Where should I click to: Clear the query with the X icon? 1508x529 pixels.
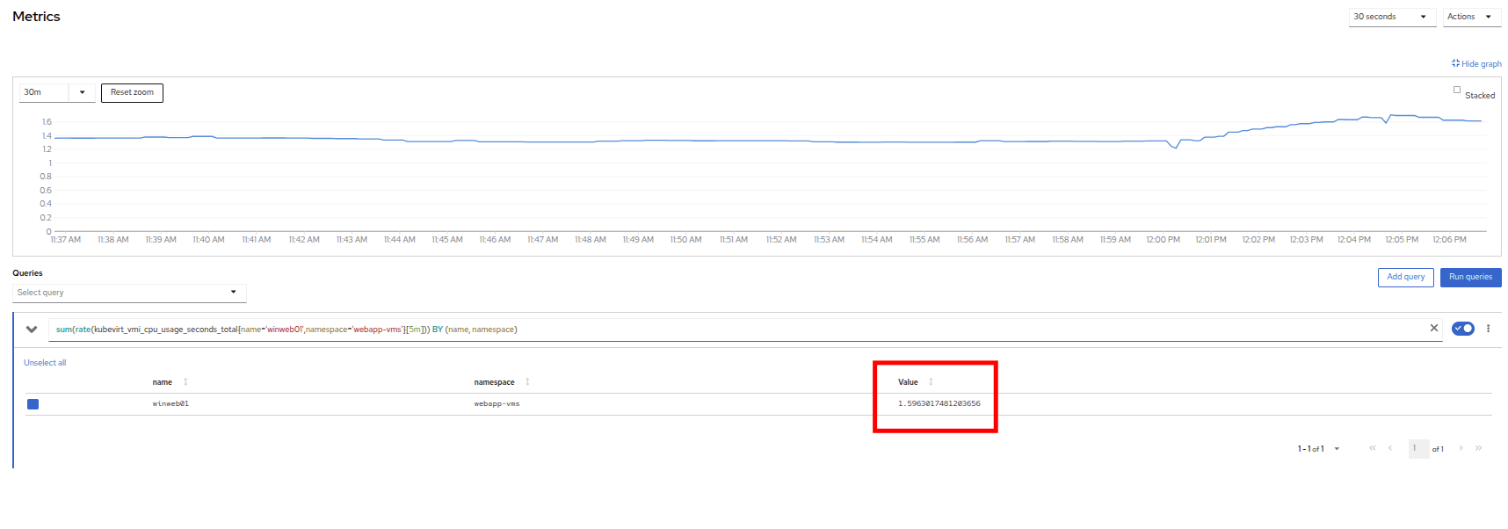pyautogui.click(x=1434, y=328)
